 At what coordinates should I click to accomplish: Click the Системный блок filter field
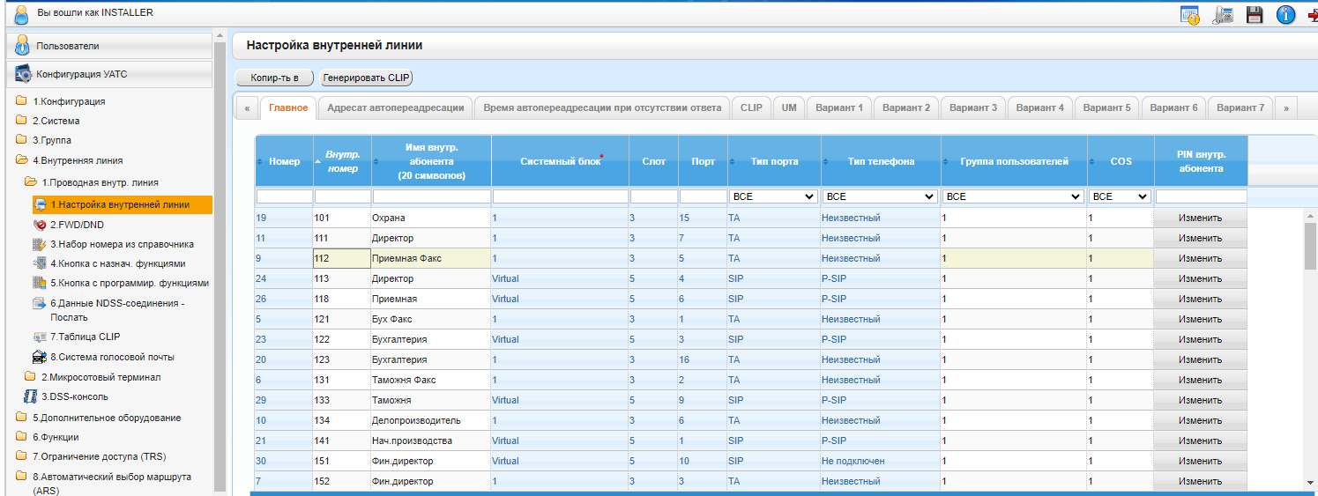tap(560, 196)
